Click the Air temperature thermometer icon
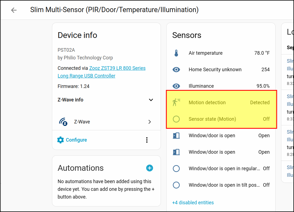 pos(176,53)
